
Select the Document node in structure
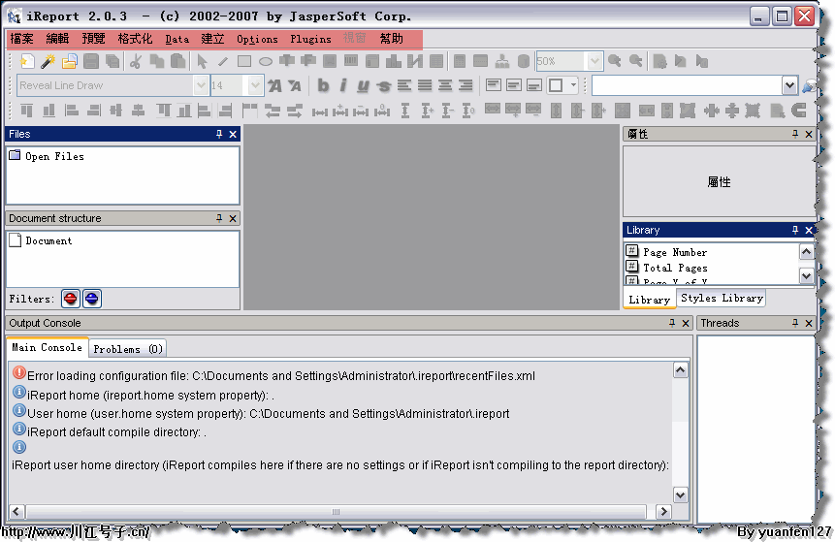click(x=41, y=240)
